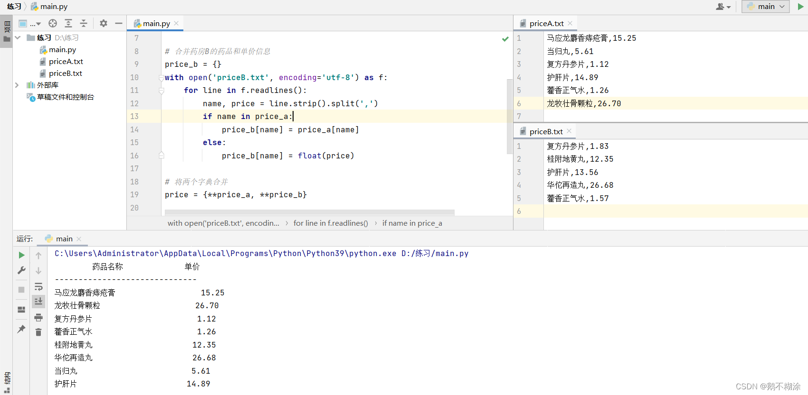Click 练习 breadcrumb in navigation bar

coord(14,6)
